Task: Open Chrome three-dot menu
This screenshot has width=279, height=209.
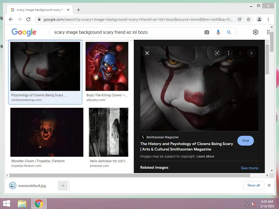Action: point(268,19)
